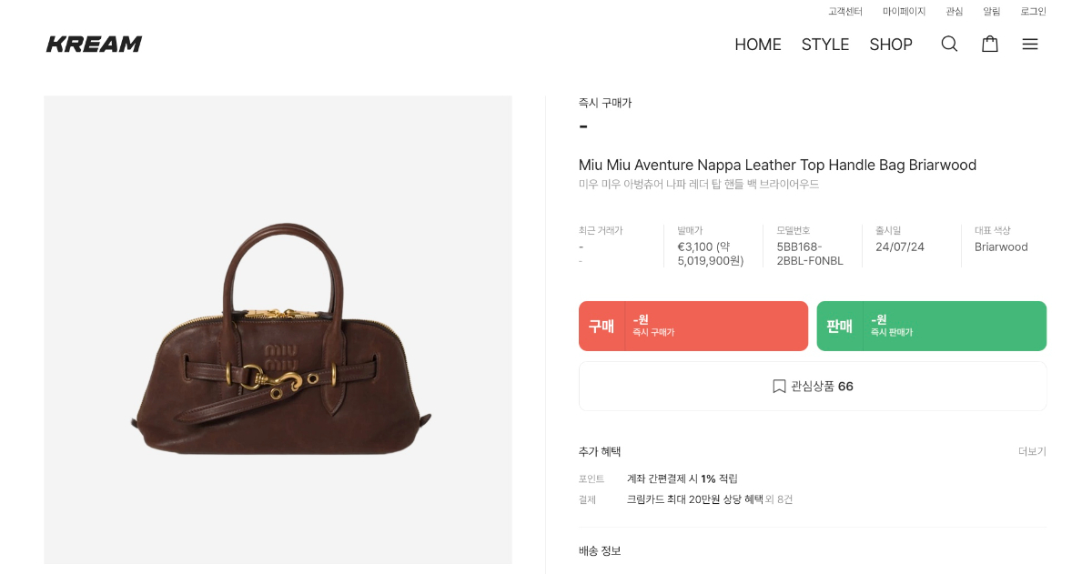Navigate to the SHOP menu
1092x574 pixels.
tap(891, 45)
